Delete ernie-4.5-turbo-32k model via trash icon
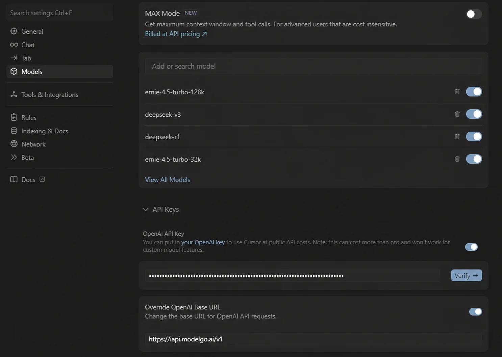Viewport: 502px width, 357px height. coord(457,159)
